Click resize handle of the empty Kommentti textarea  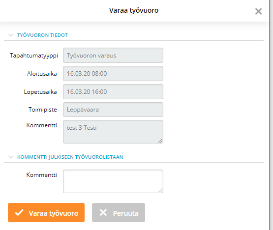pos(160,190)
